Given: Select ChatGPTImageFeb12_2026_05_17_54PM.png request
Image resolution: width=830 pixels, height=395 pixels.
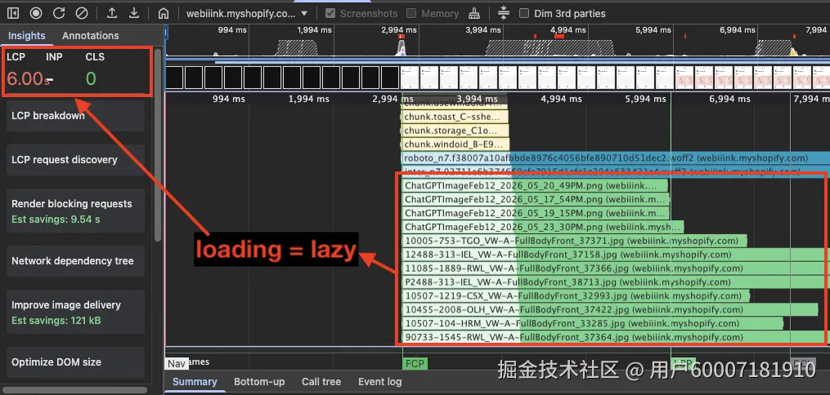Looking at the screenshot, I should pos(535,199).
